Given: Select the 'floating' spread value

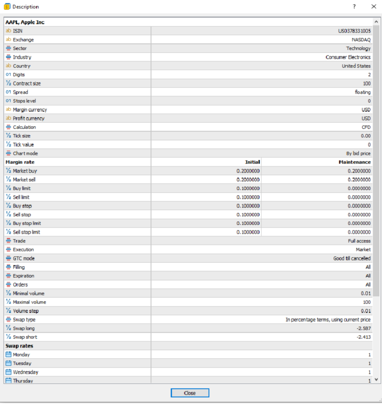Looking at the screenshot, I should [x=363, y=92].
